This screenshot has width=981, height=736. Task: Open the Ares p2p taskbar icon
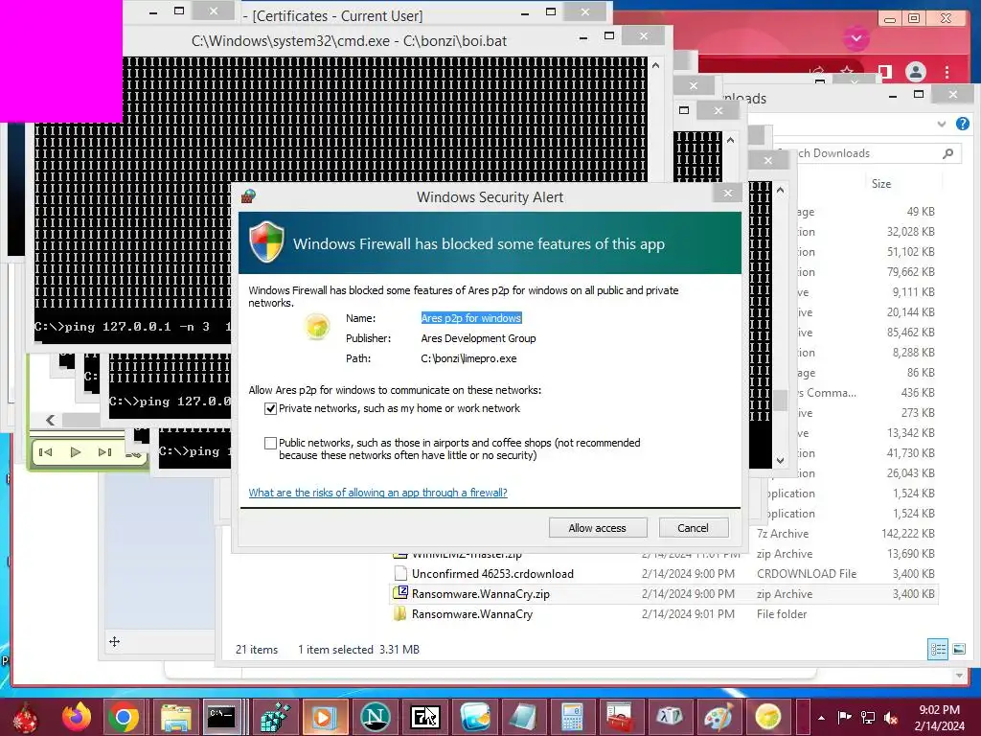tap(767, 717)
